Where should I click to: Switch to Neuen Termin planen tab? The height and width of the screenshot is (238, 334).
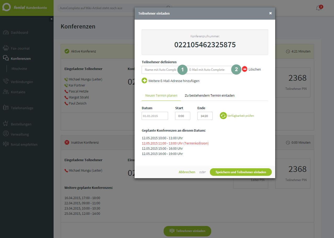click(x=161, y=95)
